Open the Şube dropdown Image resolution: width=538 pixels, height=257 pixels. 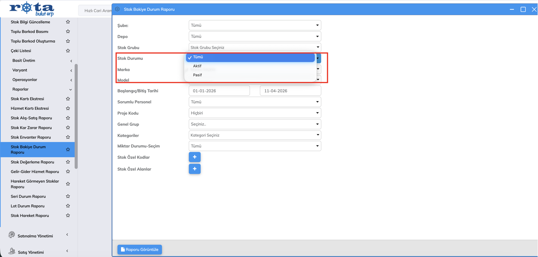pyautogui.click(x=255, y=26)
